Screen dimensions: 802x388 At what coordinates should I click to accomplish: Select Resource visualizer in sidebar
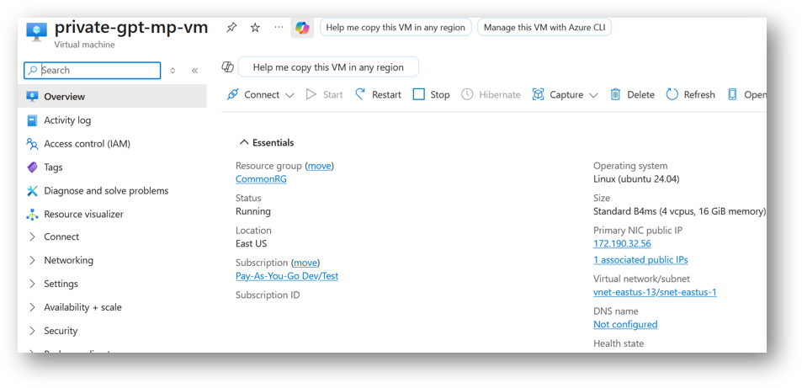pos(83,215)
